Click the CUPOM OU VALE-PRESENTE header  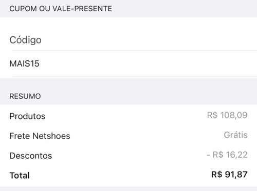click(x=61, y=9)
